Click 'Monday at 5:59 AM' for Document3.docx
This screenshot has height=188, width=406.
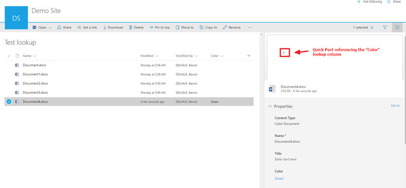click(153, 92)
